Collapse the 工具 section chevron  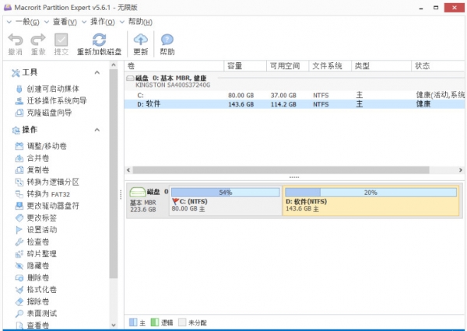point(97,72)
